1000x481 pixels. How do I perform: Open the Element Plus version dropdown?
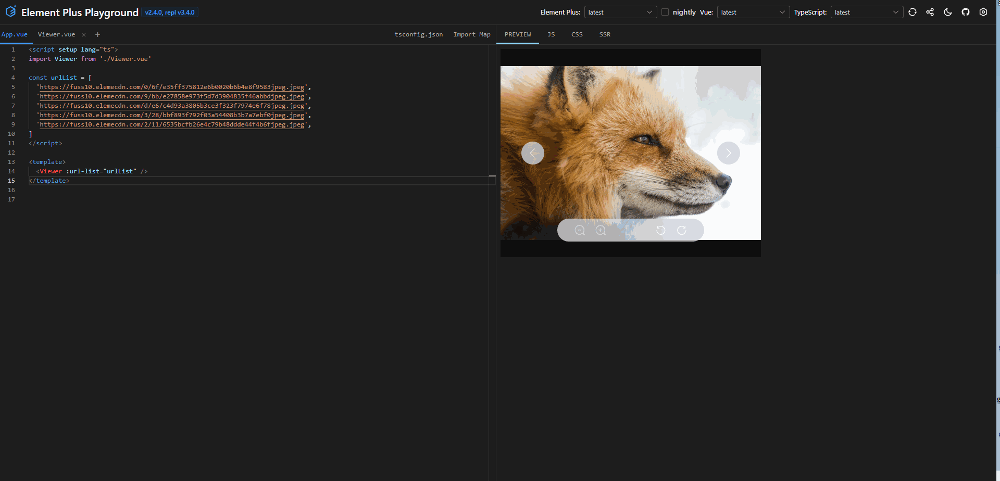620,12
